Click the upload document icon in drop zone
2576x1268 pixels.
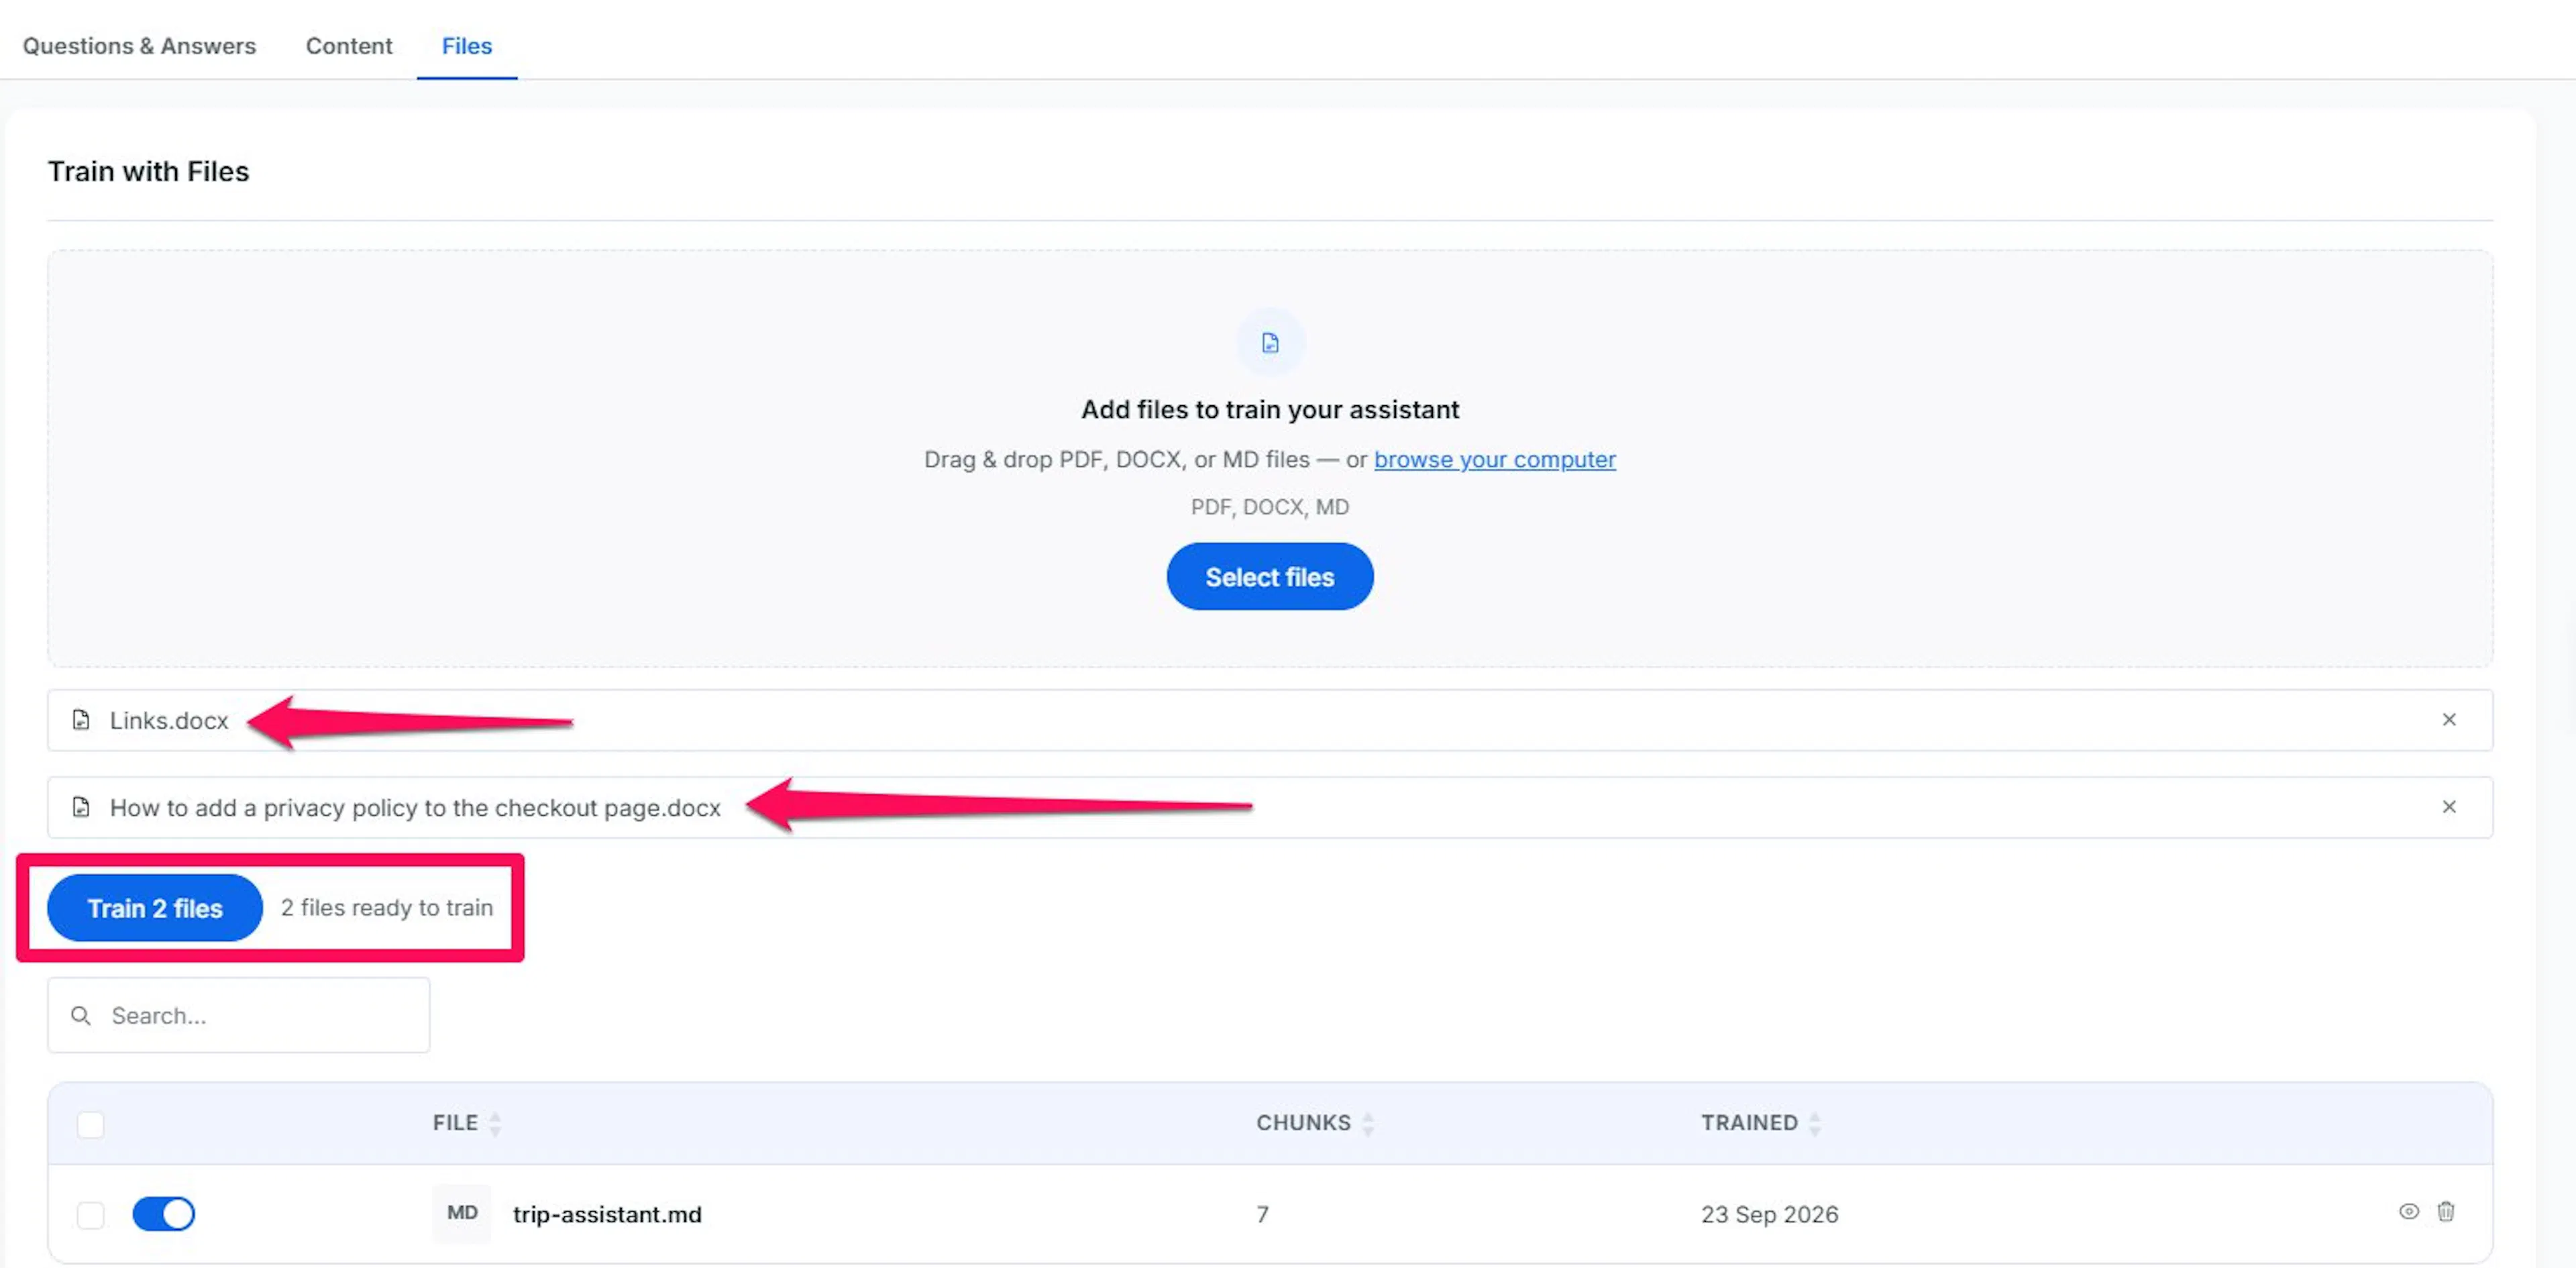point(1269,343)
